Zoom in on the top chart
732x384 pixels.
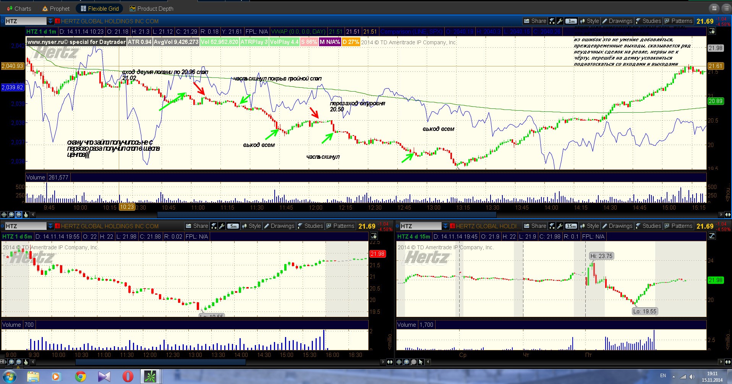(11, 215)
